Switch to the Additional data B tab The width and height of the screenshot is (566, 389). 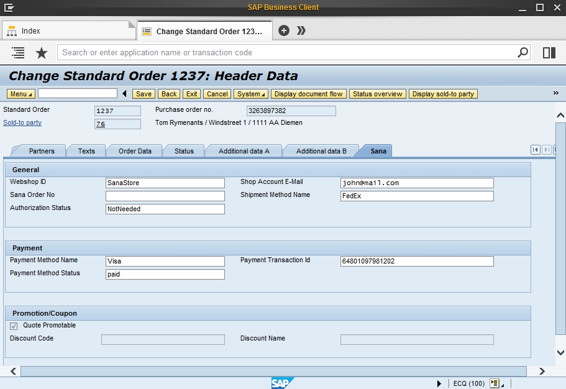pos(319,150)
